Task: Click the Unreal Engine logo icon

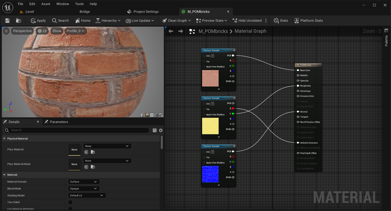Action: tap(8, 7)
